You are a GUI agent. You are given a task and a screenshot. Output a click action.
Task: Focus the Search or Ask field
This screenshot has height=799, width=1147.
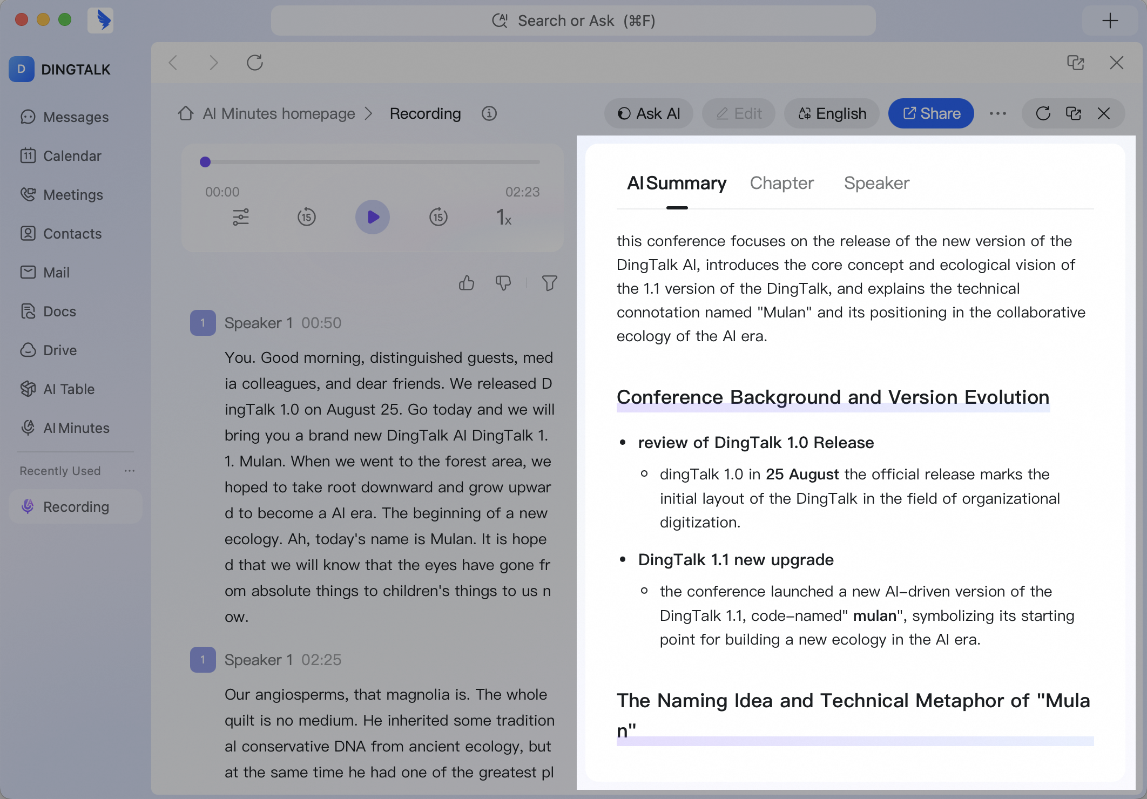[x=573, y=21]
